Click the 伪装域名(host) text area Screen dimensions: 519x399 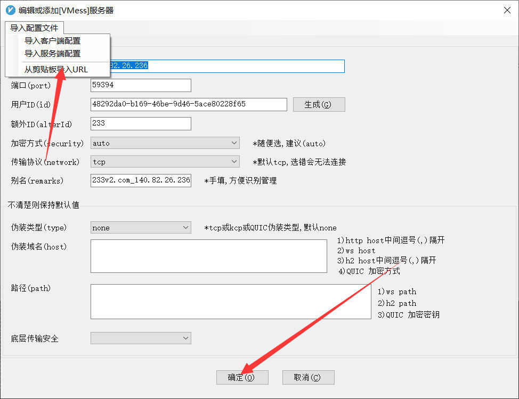(208, 256)
